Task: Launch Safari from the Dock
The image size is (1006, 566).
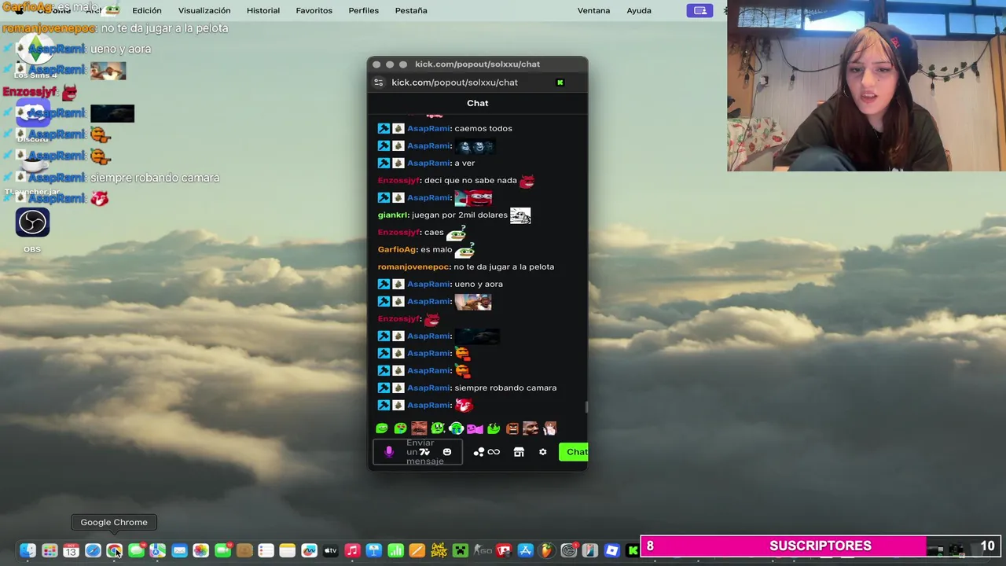Action: coord(93,551)
